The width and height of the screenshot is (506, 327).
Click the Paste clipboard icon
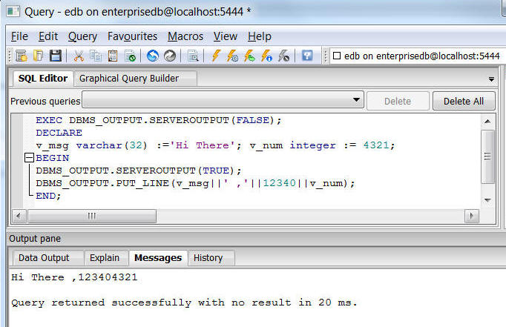[x=113, y=56]
